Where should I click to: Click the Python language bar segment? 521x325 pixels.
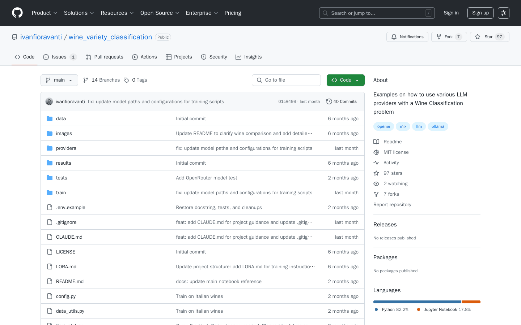417,302
